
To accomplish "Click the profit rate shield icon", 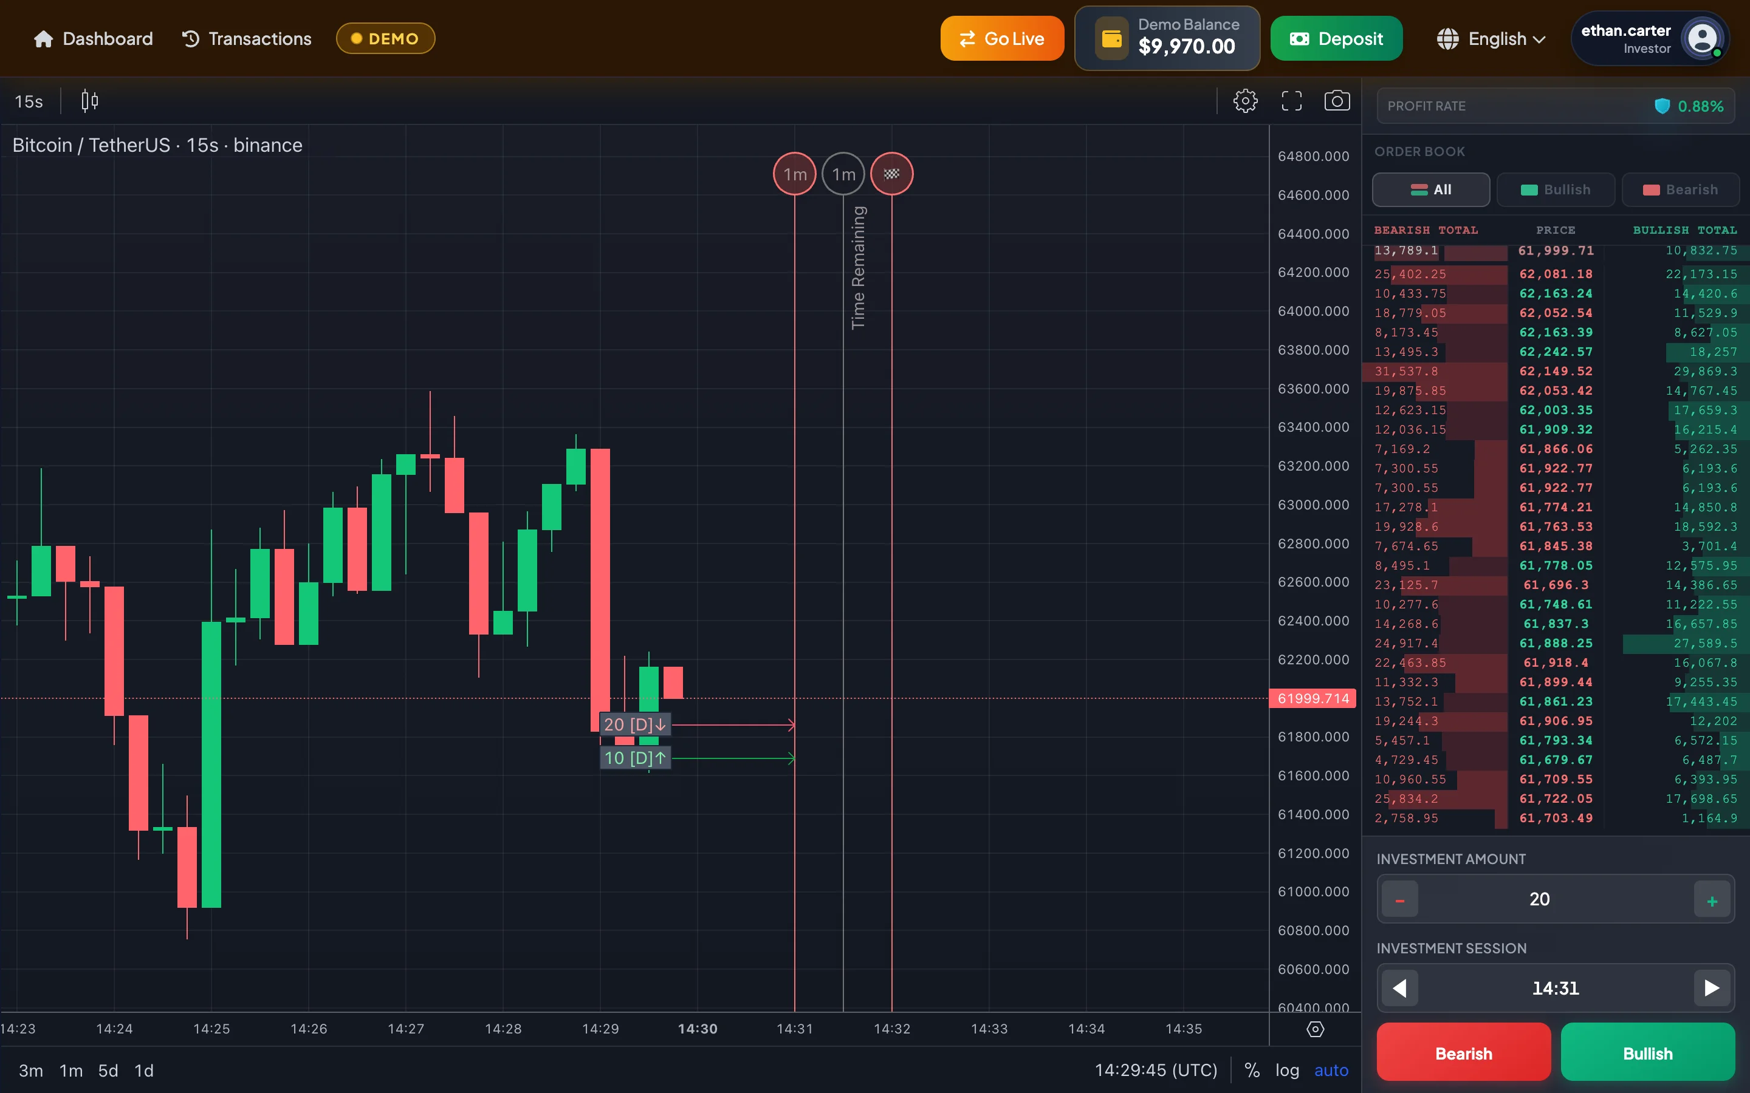I will coord(1662,106).
